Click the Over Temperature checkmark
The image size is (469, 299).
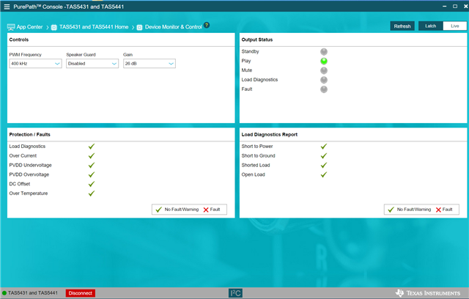(x=92, y=193)
